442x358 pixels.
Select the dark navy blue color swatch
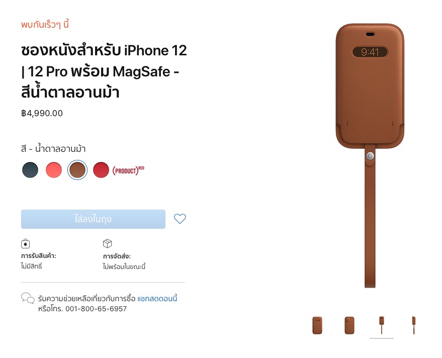tap(30, 170)
